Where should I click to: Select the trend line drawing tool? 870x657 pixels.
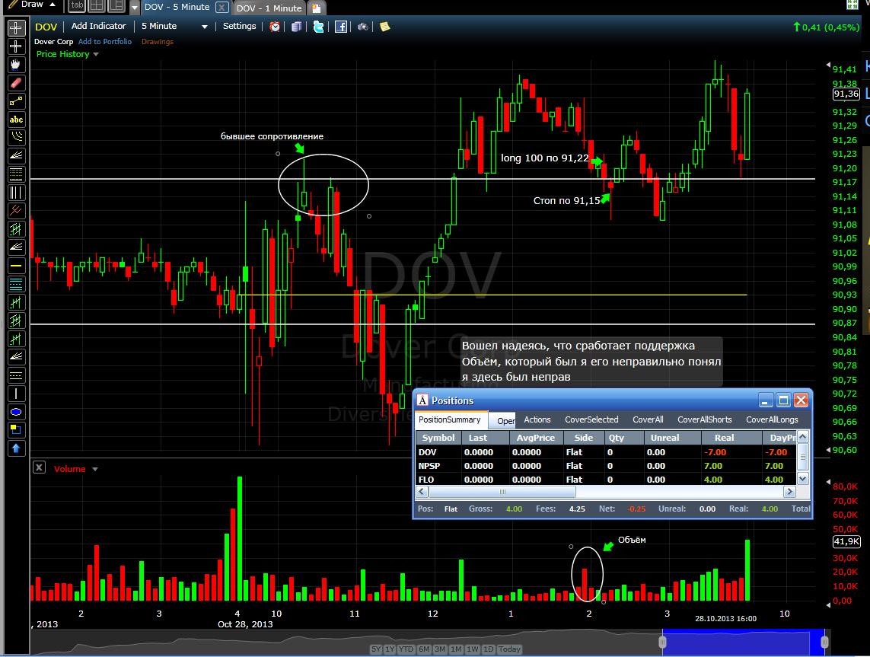[x=16, y=101]
